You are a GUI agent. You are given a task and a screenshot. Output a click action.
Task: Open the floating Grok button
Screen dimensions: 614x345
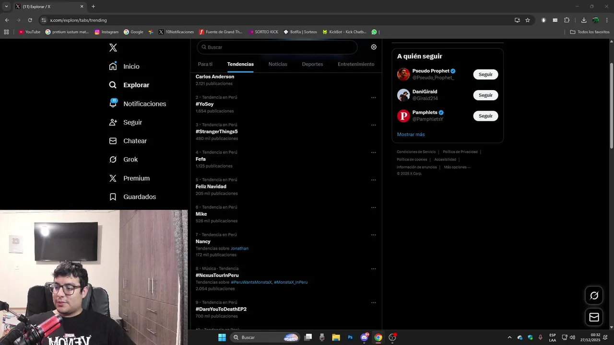pyautogui.click(x=594, y=295)
